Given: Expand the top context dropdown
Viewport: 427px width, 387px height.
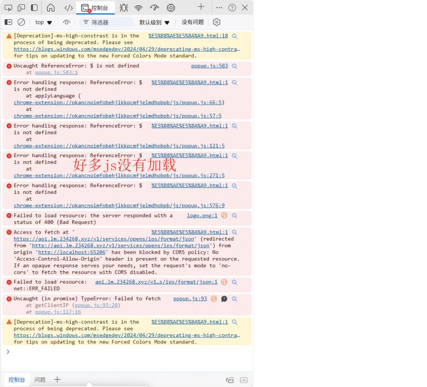Looking at the screenshot, I should point(44,22).
